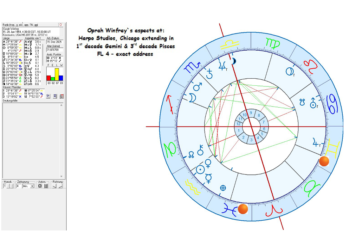
Task: Click the Alter (Jahre) value field
Action: 55,50
